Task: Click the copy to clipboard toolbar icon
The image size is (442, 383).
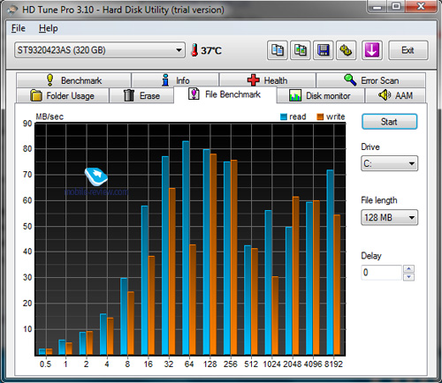Action: 278,50
